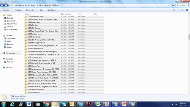Open the Share with menu
Viewport: 190px width, 107px height.
click(x=31, y=10)
